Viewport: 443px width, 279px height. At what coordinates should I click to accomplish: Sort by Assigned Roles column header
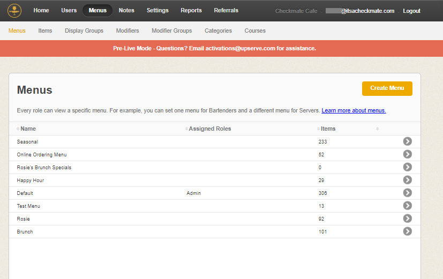[209, 129]
